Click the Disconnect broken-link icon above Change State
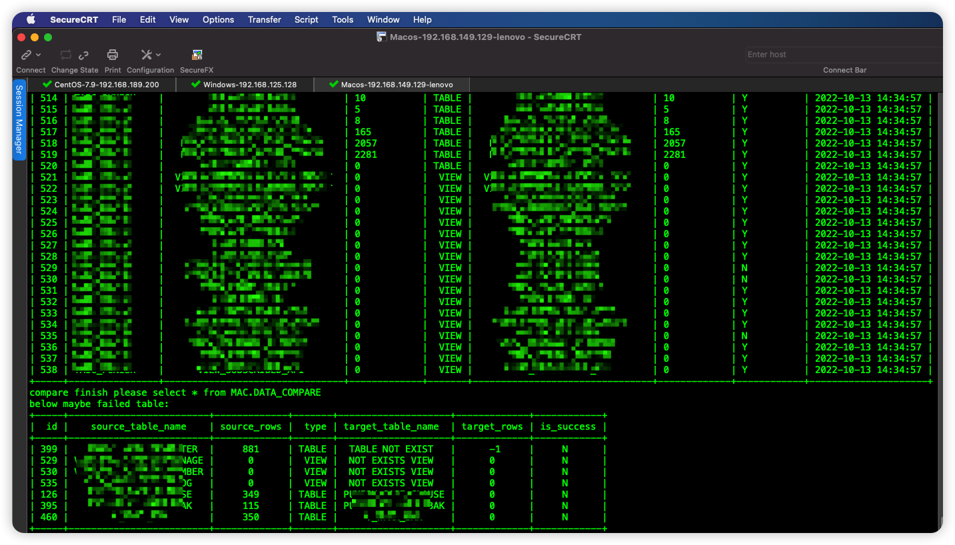The image size is (955, 545). click(83, 55)
